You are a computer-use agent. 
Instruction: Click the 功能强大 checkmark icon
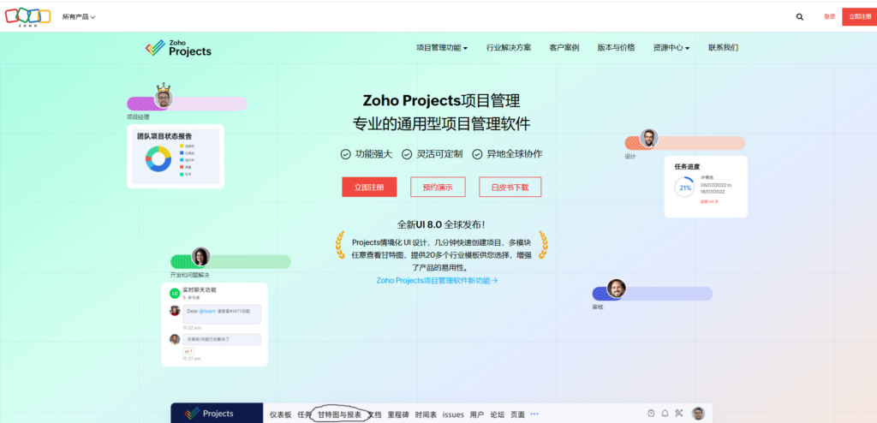pos(346,154)
